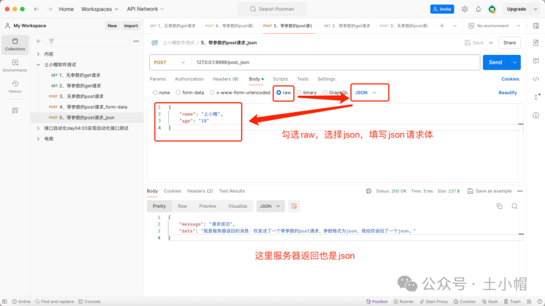Open the configure workspace sidebar icon
This screenshot has height=306, width=545.
15,110
